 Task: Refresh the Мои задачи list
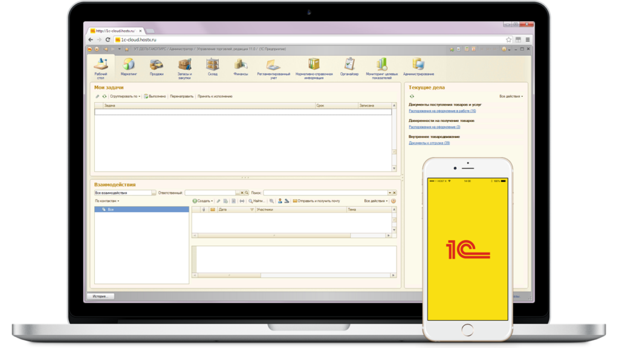tap(104, 96)
